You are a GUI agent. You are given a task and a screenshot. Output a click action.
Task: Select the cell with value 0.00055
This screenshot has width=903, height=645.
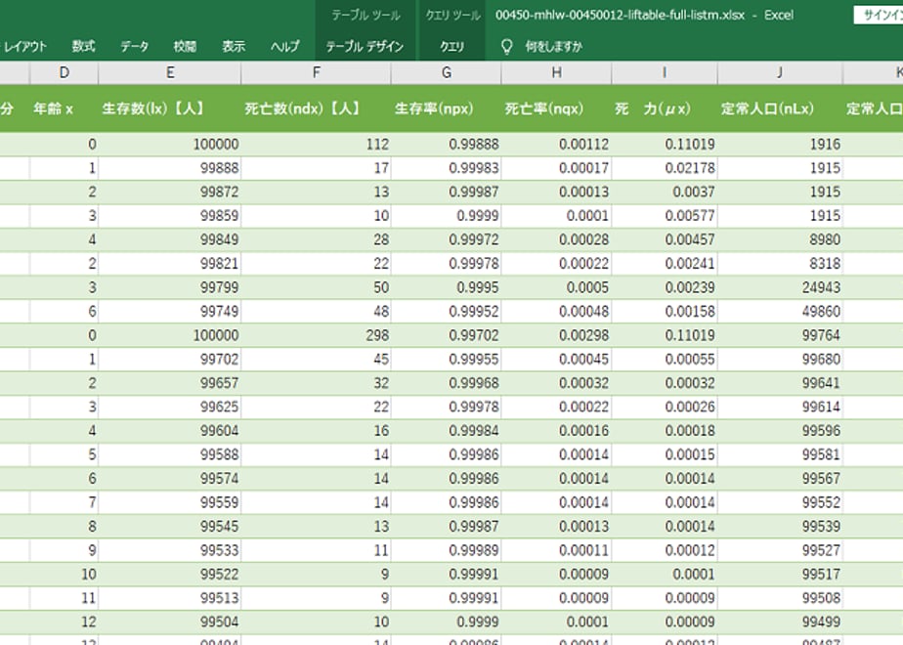665,360
